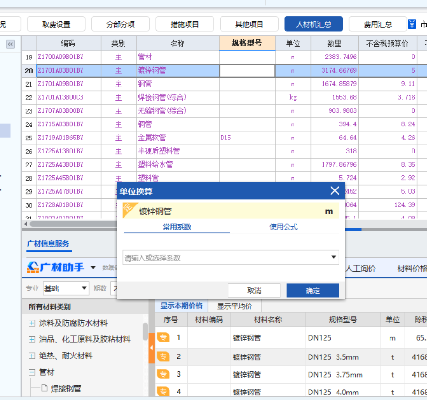Select the 人材机汇总 tab

[313, 24]
